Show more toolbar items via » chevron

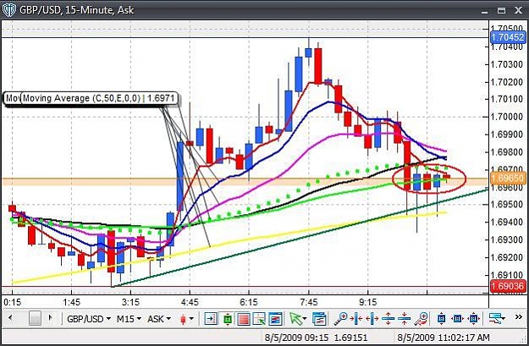point(519,317)
